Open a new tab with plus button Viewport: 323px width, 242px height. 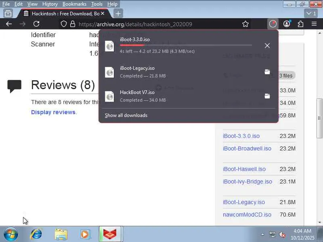click(118, 14)
